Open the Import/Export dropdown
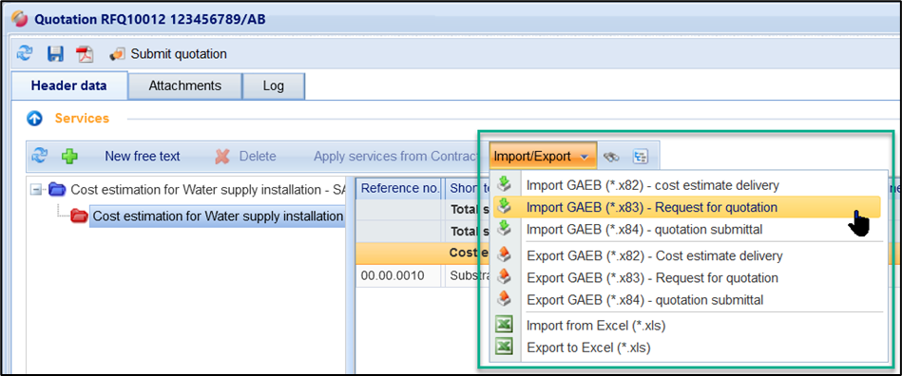The height and width of the screenshot is (376, 902). click(x=543, y=156)
